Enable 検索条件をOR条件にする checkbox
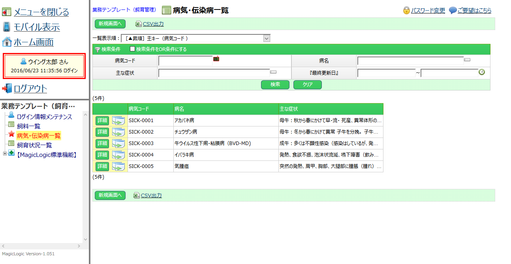The width and height of the screenshot is (511, 264). (x=133, y=49)
